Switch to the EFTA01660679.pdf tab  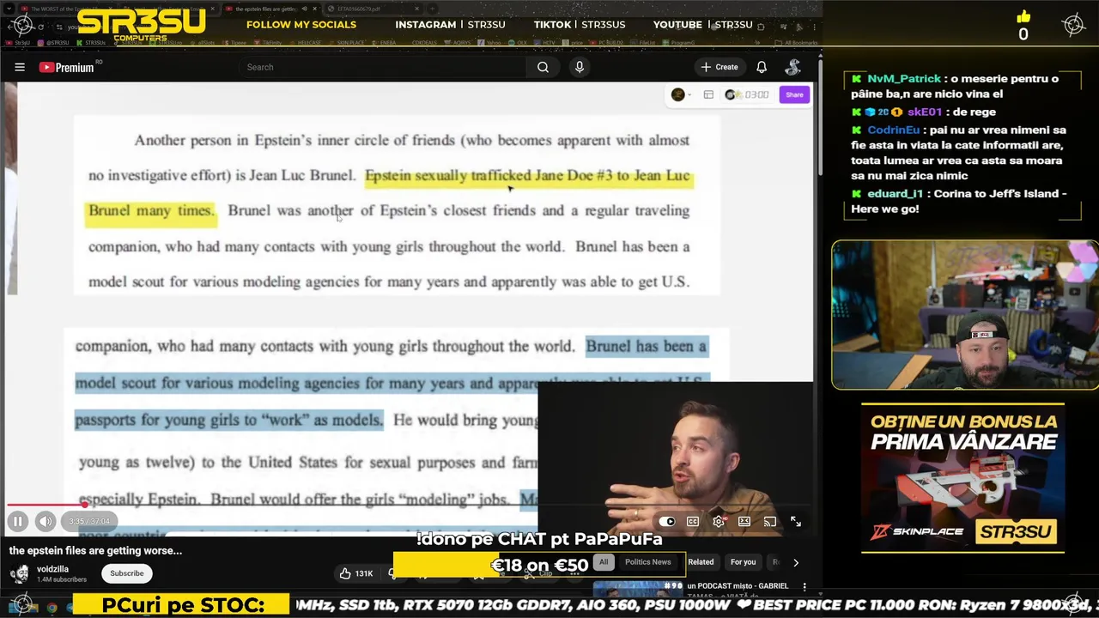pos(373,9)
